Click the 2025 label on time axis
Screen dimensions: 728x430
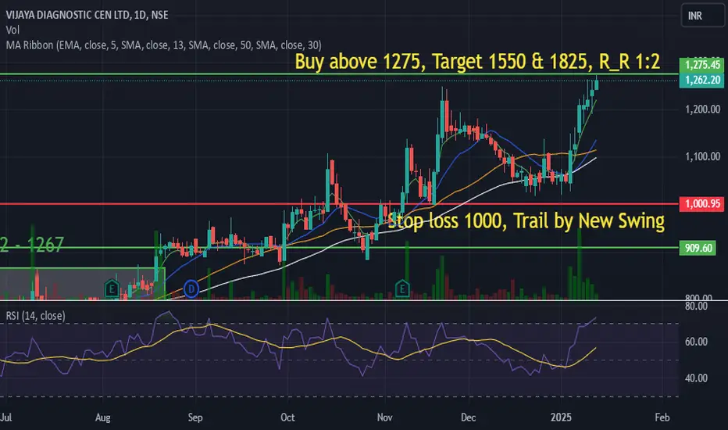[561, 417]
